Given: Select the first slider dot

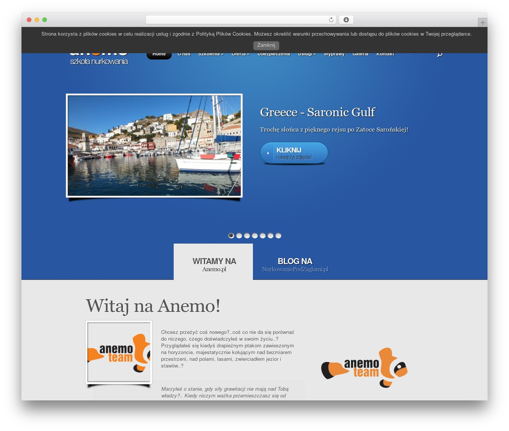Looking at the screenshot, I should click(x=231, y=235).
